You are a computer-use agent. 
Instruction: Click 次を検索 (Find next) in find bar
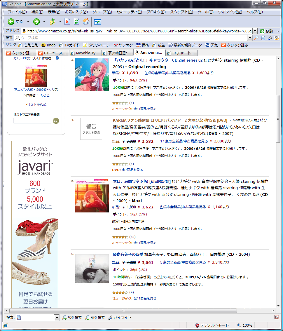[72, 318]
